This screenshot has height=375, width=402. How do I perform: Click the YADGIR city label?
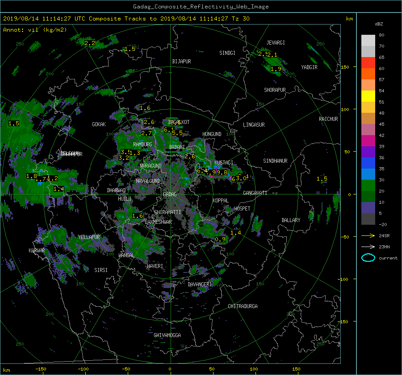(309, 67)
